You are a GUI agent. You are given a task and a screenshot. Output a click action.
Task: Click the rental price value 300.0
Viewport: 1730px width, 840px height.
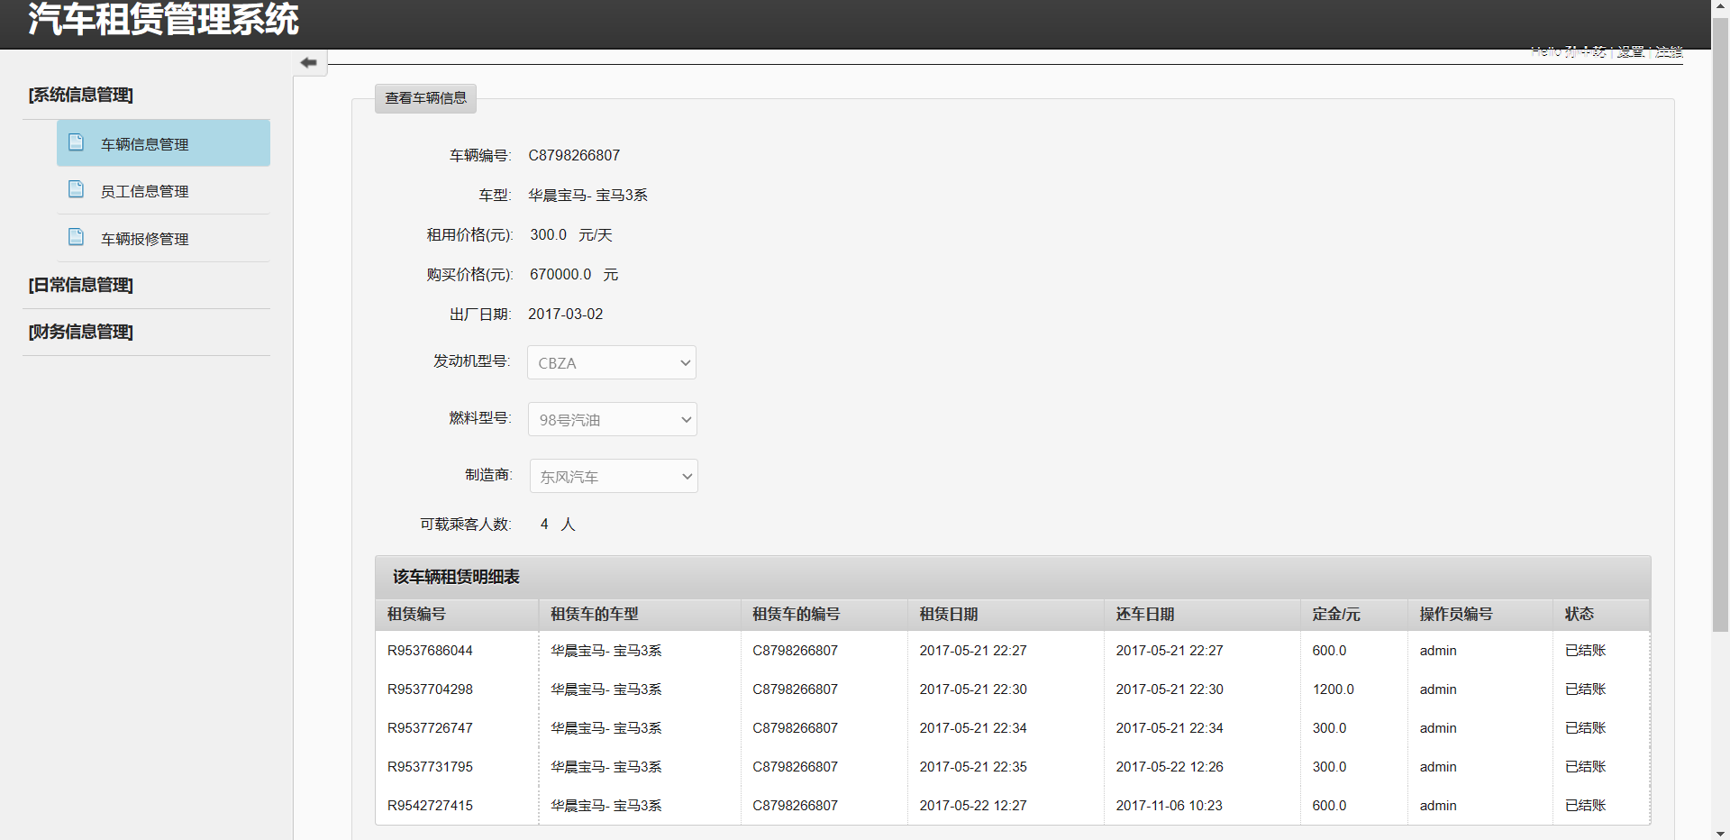click(x=548, y=234)
